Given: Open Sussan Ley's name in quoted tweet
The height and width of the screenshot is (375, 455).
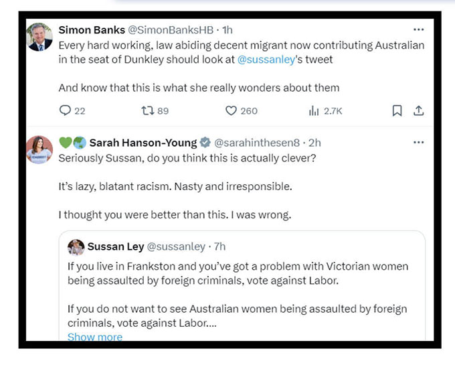Looking at the screenshot, I should click(x=115, y=247).
